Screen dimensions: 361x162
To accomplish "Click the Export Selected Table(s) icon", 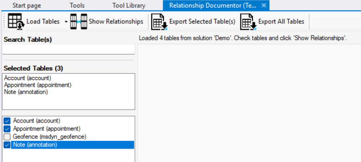I will pos(159,22).
